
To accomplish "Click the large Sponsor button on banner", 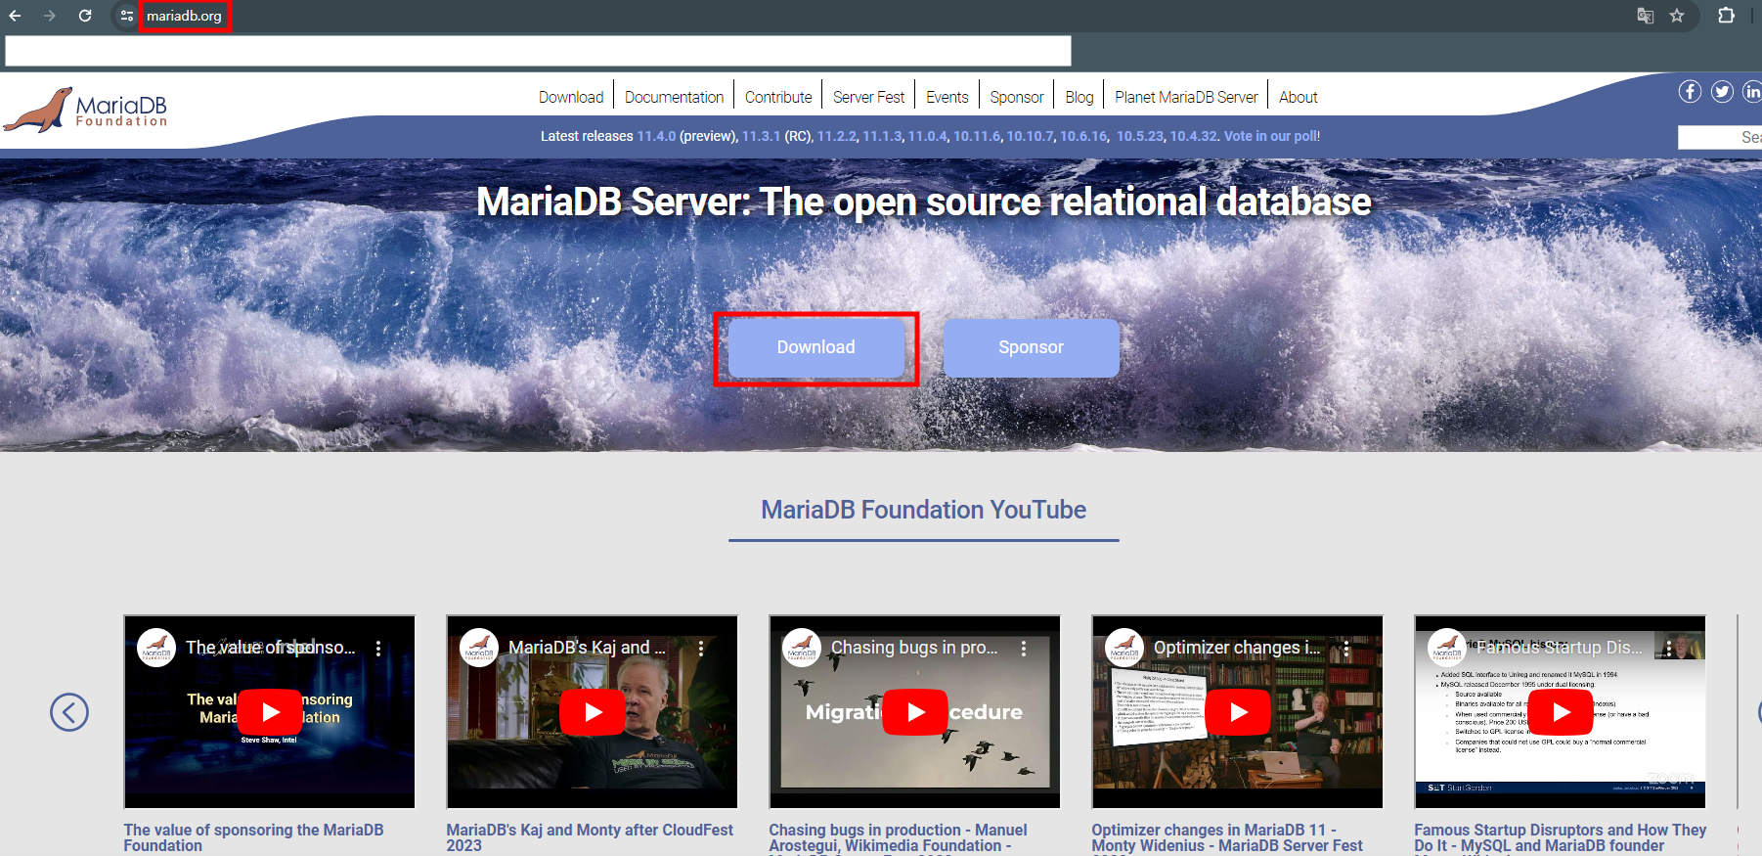I will (x=1031, y=347).
